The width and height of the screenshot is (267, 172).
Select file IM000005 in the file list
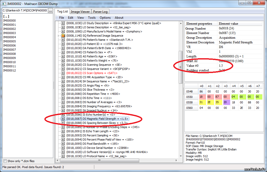tap(9, 41)
